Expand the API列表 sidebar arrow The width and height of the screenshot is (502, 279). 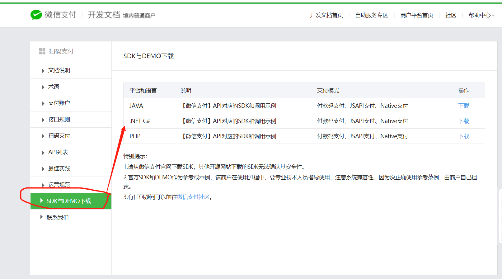click(43, 153)
